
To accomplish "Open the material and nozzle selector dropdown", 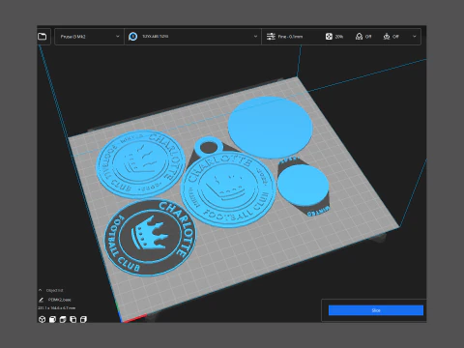I will click(x=192, y=37).
